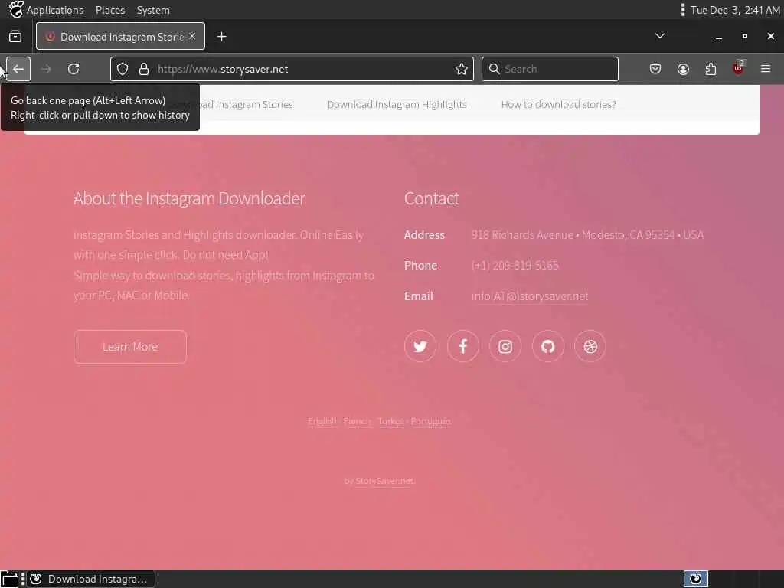Click the browser back arrow button
This screenshot has height=588, width=784.
pyautogui.click(x=18, y=69)
